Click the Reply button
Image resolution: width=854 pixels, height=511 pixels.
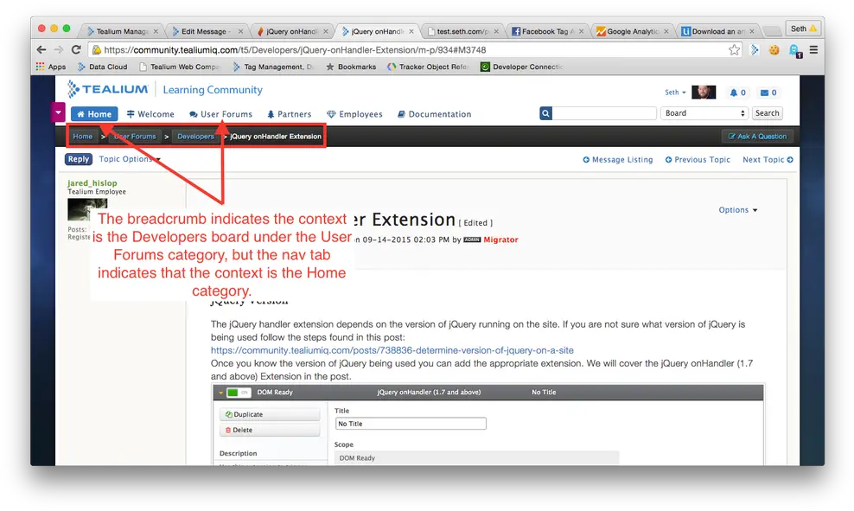pyautogui.click(x=79, y=159)
